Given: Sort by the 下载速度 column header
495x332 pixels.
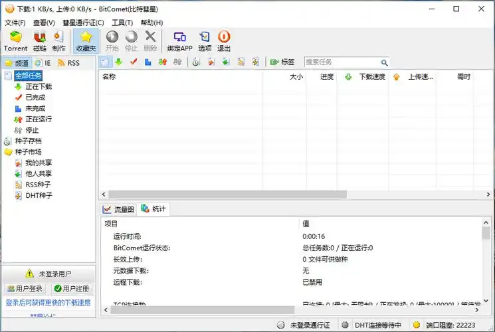Looking at the screenshot, I should (x=363, y=76).
